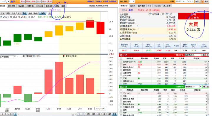
Task: Click the 2018/01/10 date marker on chart axis
Action: [x=100, y=109]
